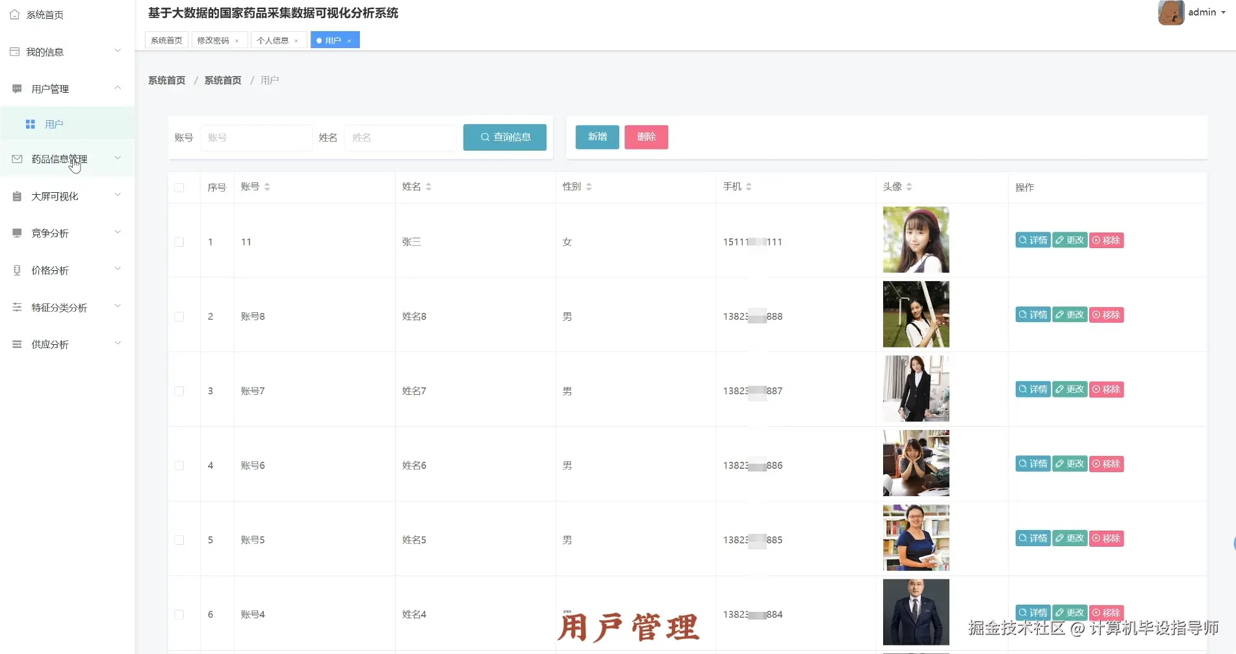The height and width of the screenshot is (654, 1236).
Task: Click 移除 for 账号6
Action: point(1107,464)
